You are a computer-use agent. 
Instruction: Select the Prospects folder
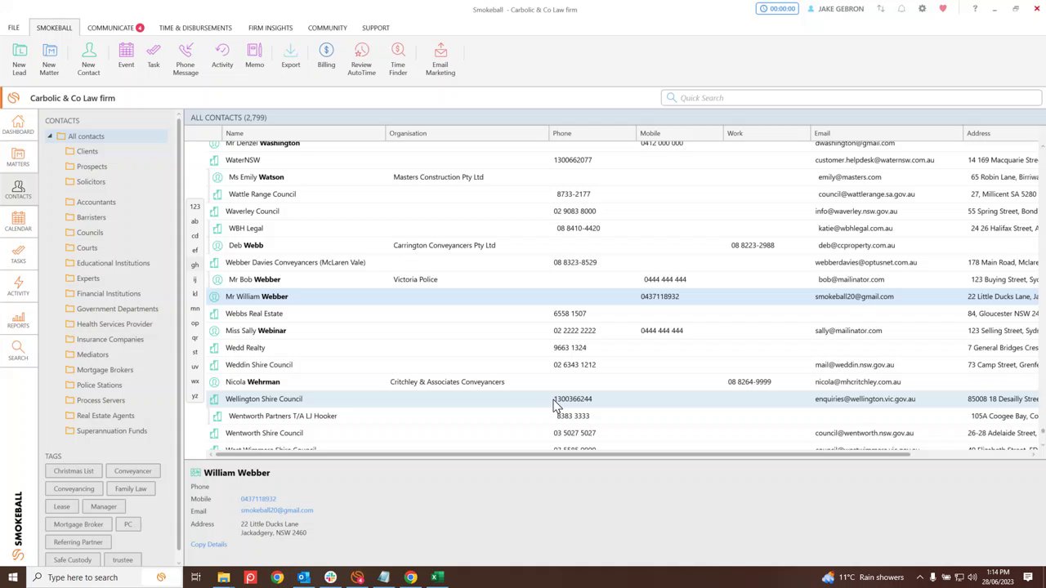point(92,167)
